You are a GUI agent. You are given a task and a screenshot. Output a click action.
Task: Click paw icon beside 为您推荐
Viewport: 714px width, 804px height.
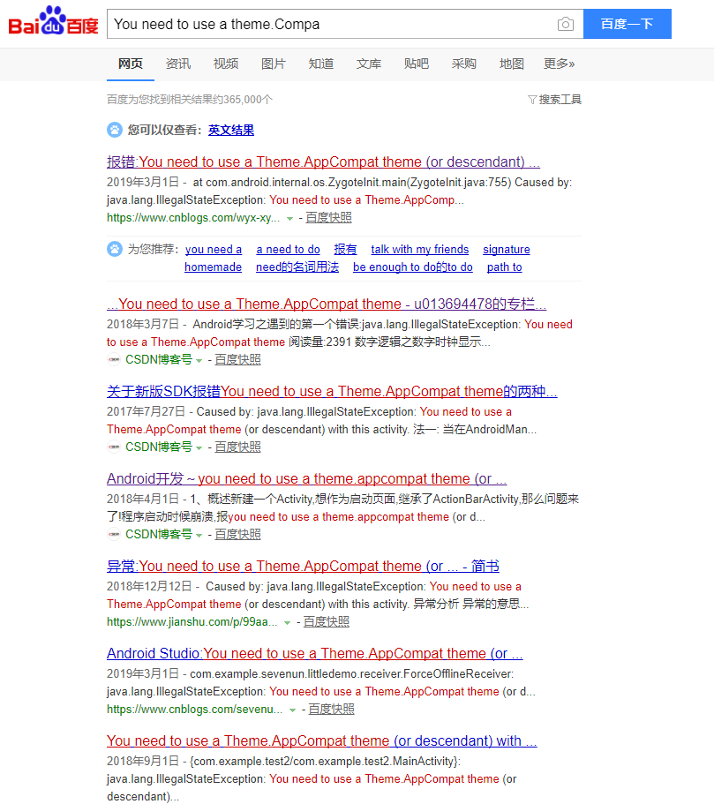tap(115, 249)
